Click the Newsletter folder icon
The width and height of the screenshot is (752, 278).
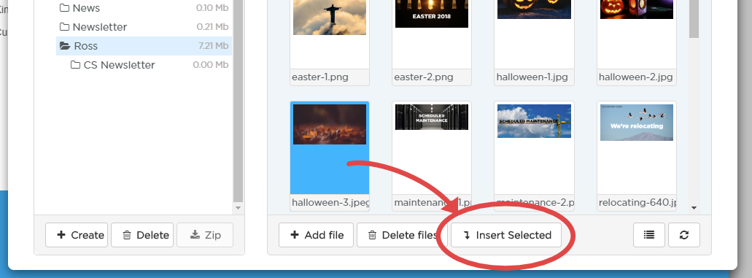click(x=64, y=27)
